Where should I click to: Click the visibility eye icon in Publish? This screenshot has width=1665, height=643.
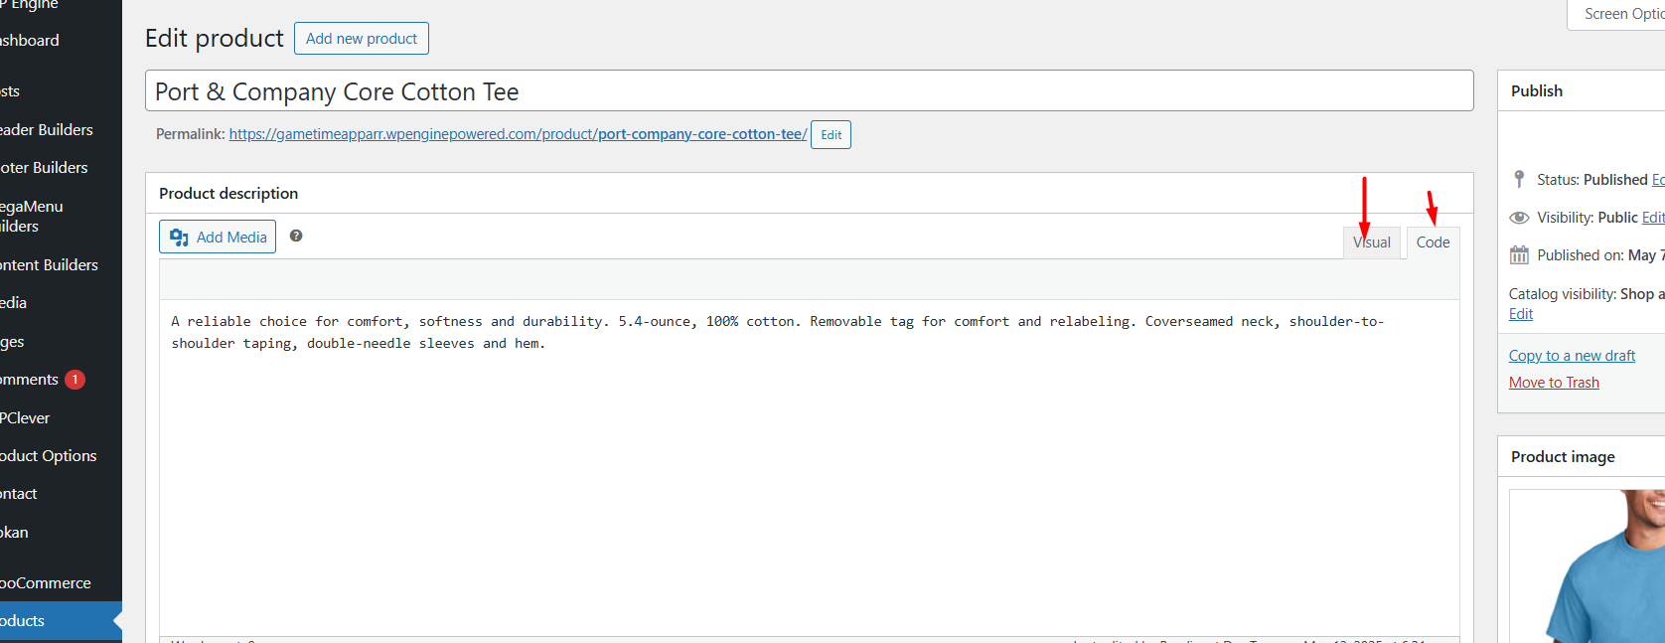pos(1519,218)
